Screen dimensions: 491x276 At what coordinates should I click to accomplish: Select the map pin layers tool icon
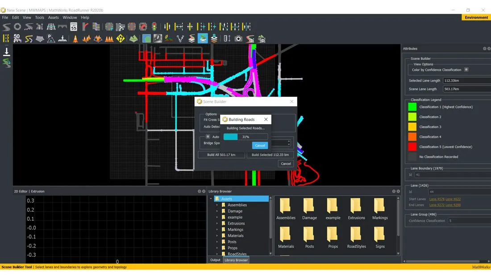[214, 38]
